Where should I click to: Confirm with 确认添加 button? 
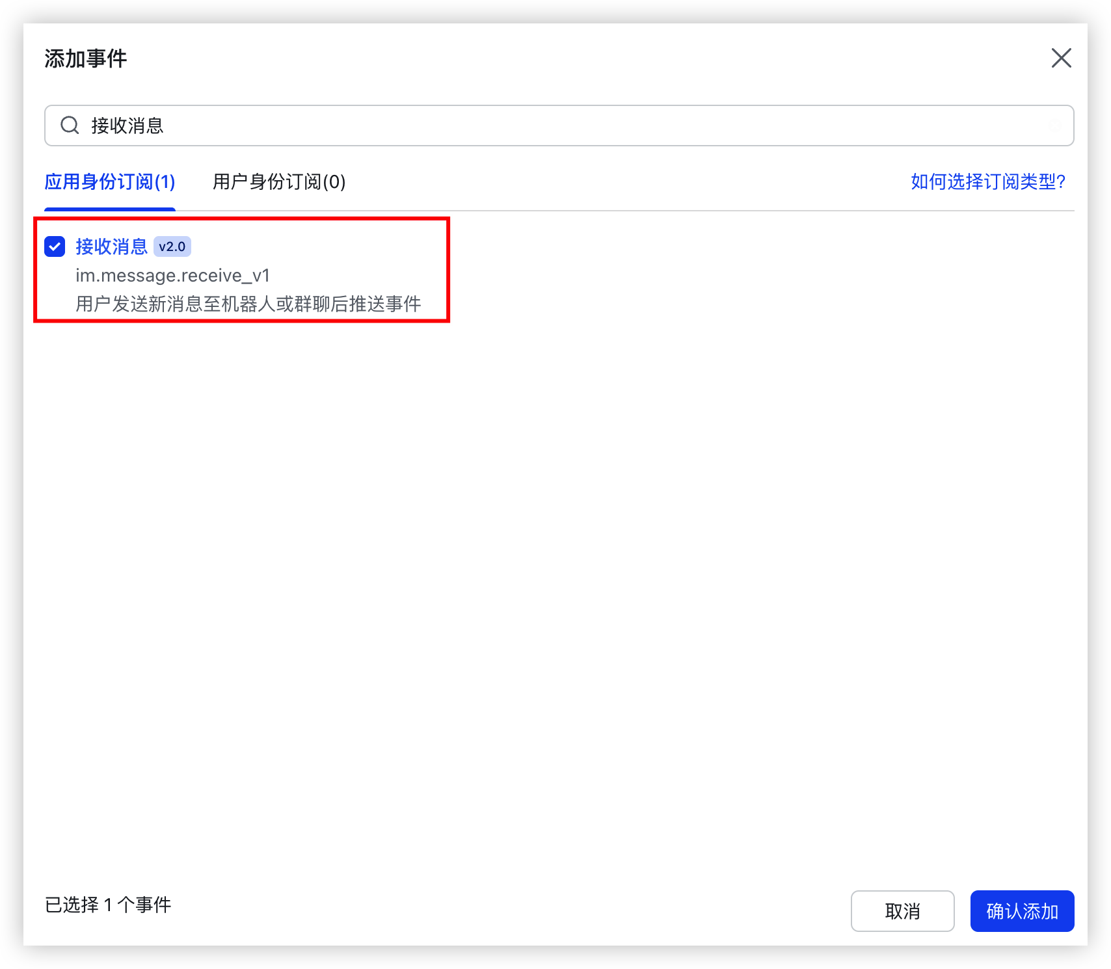pyautogui.click(x=1022, y=910)
